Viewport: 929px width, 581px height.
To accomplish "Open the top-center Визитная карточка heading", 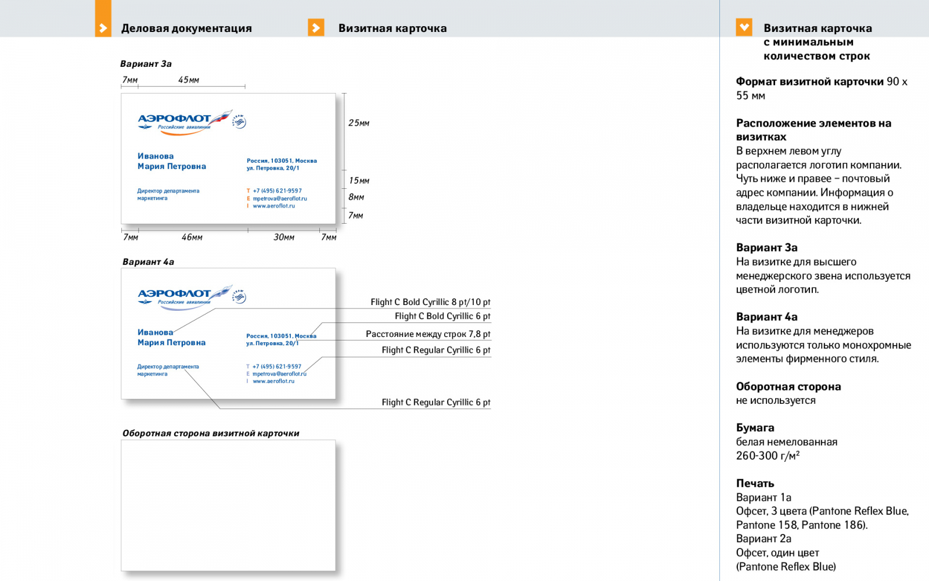I will (393, 28).
